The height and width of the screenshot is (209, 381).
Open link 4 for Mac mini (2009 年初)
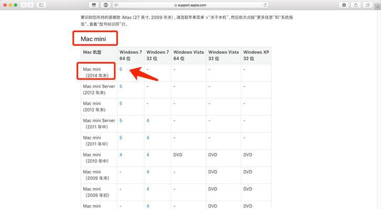click(148, 189)
